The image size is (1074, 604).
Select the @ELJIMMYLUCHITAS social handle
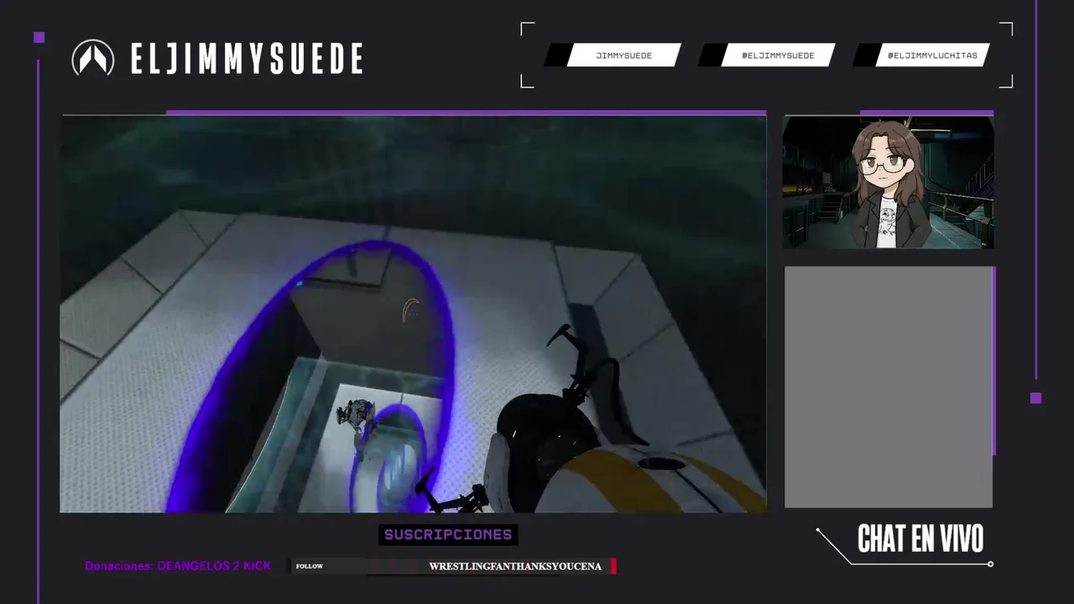[x=932, y=55]
